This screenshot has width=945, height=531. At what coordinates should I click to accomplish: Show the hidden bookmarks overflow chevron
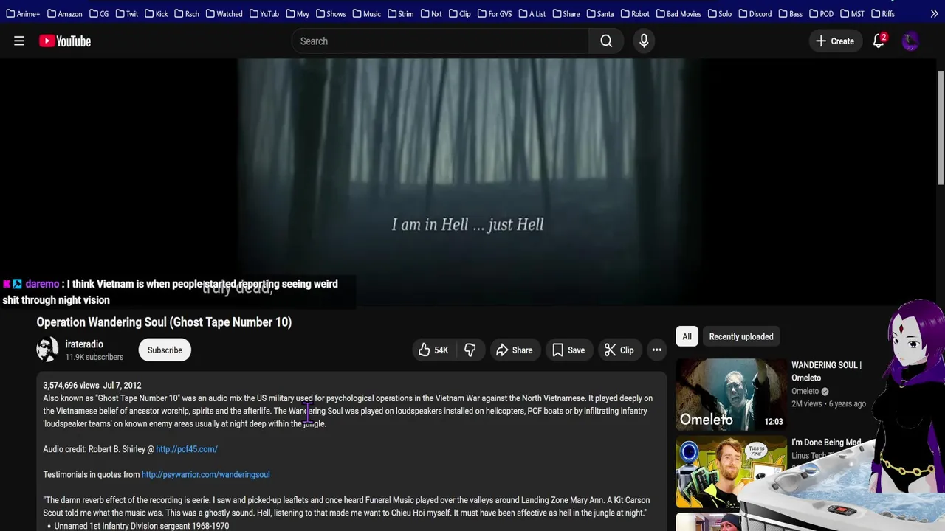tap(935, 13)
